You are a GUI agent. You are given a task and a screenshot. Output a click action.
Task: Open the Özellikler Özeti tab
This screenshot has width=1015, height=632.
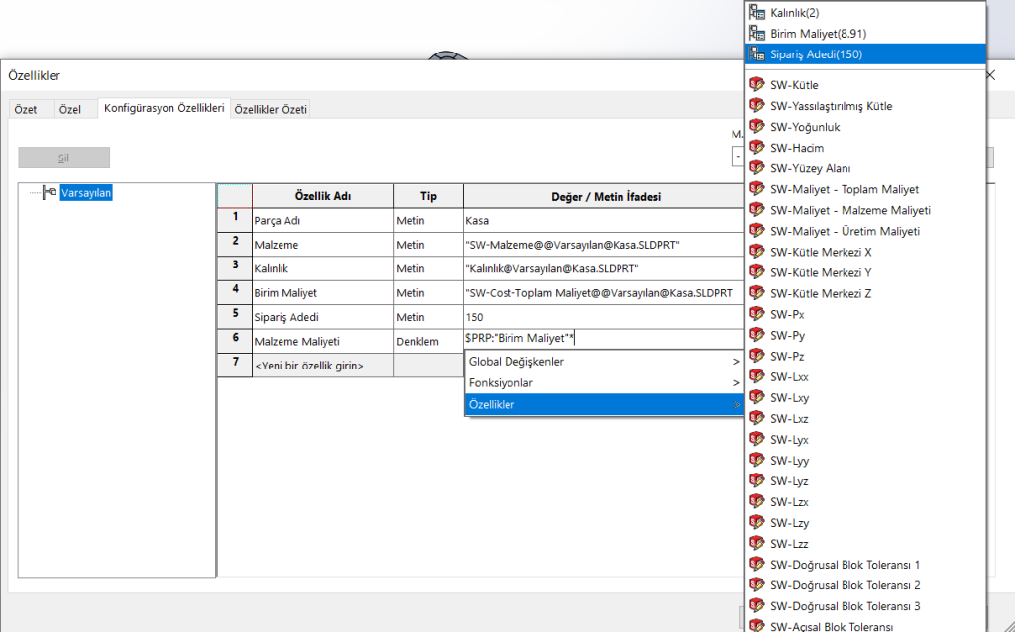pos(271,109)
